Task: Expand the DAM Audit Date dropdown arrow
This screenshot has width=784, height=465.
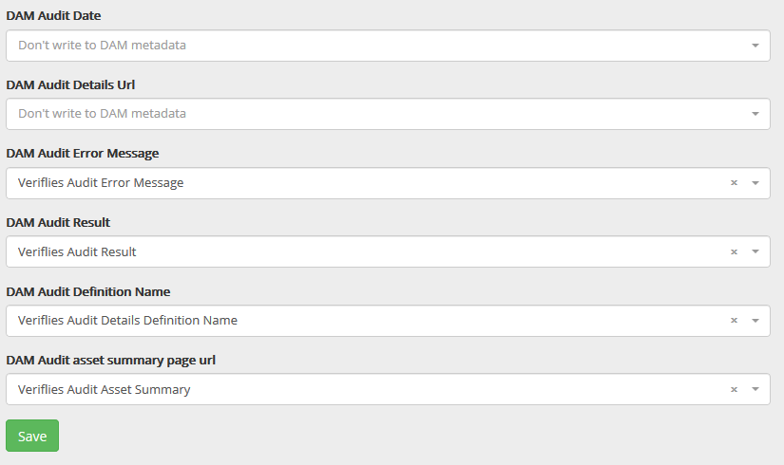Action: (755, 46)
